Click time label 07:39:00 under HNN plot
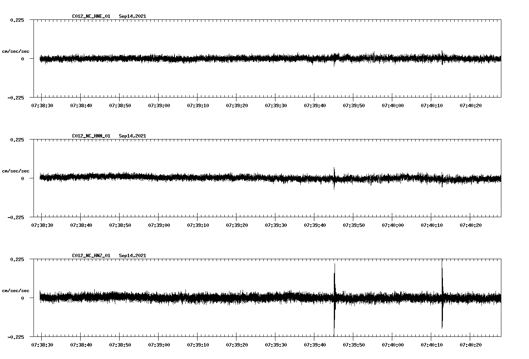The image size is (529, 359). point(159,225)
